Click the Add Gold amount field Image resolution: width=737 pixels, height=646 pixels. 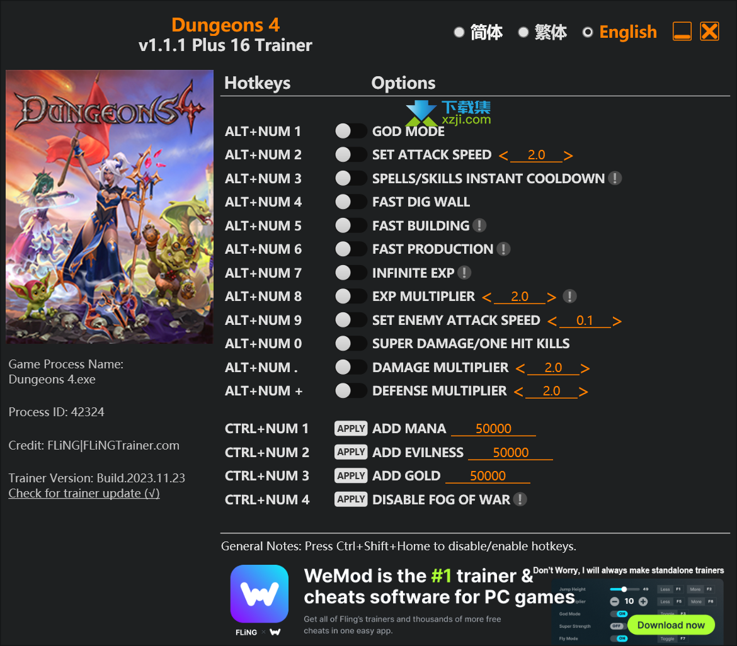click(x=488, y=476)
